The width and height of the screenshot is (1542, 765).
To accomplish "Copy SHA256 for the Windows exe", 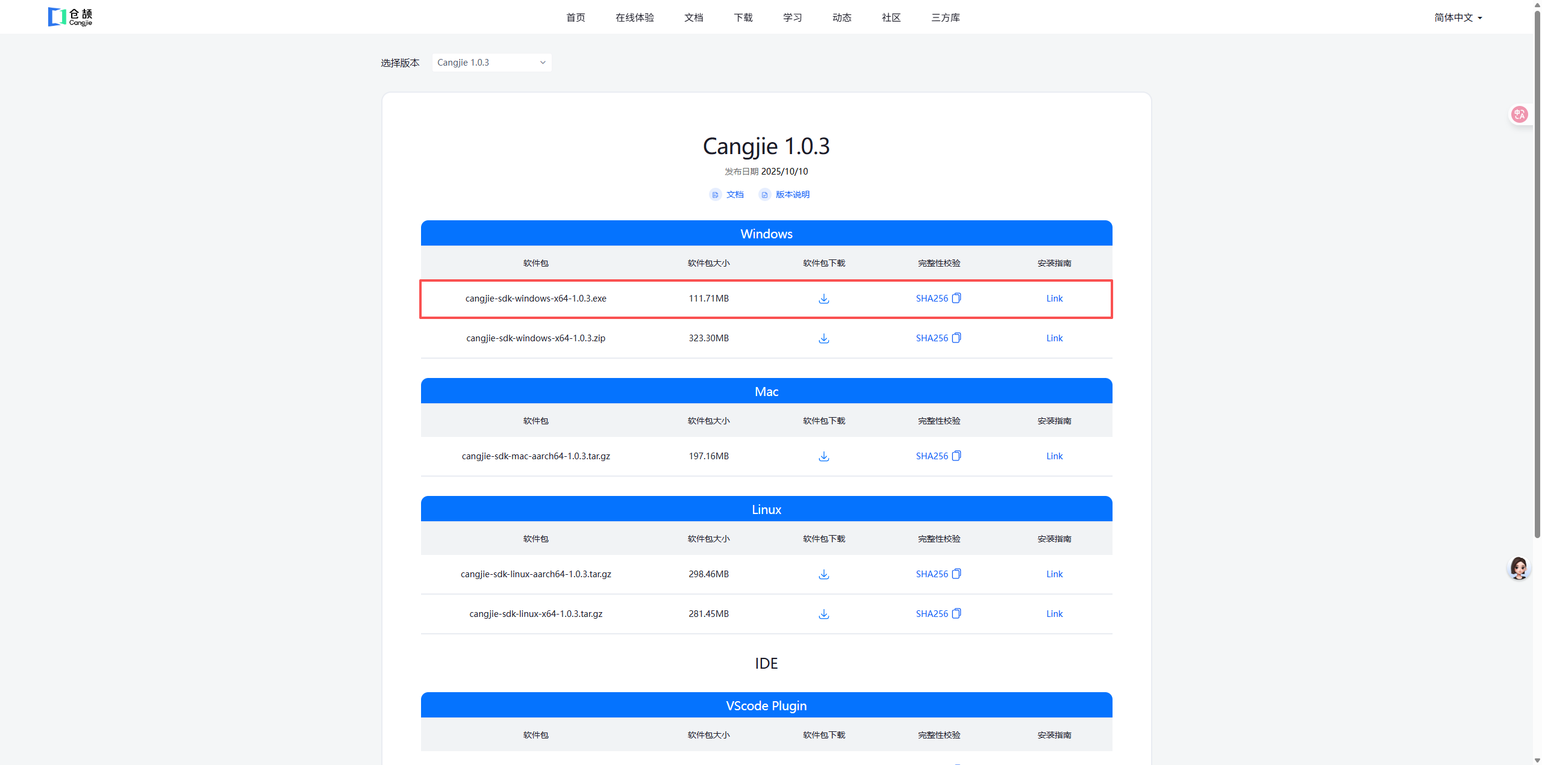I will point(956,298).
